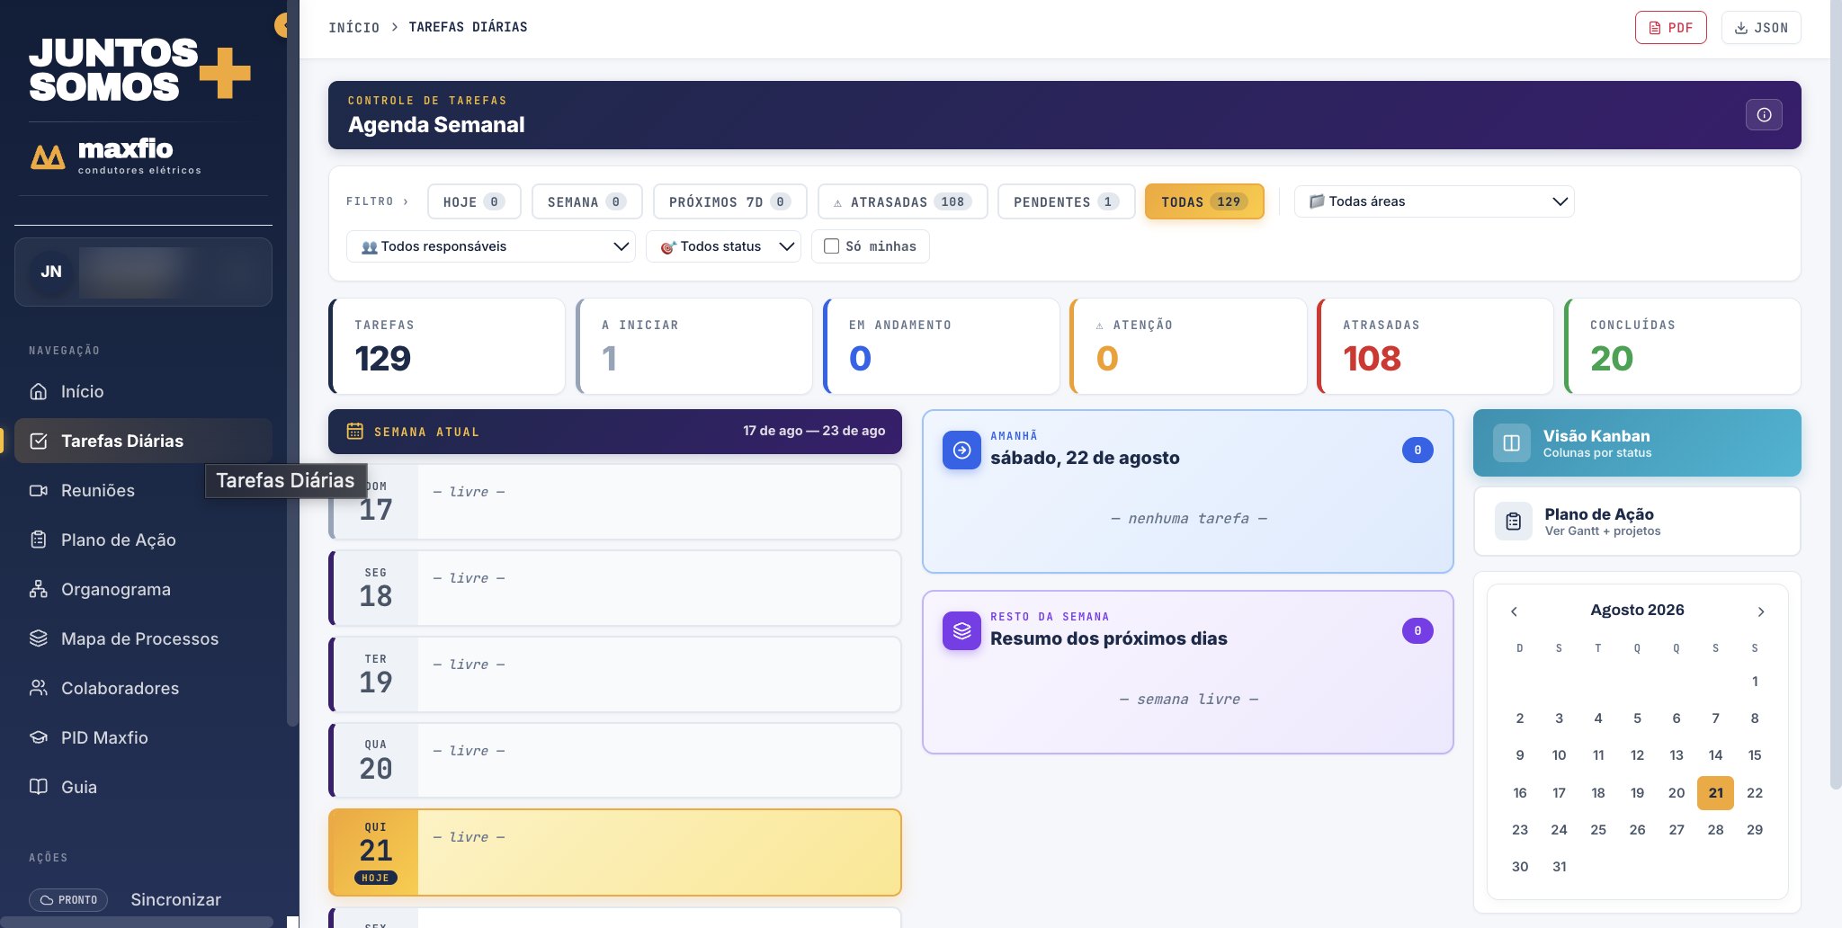Screen dimensions: 1842x928
Task: Select the Atrasadas 108 filter tab
Action: (902, 201)
